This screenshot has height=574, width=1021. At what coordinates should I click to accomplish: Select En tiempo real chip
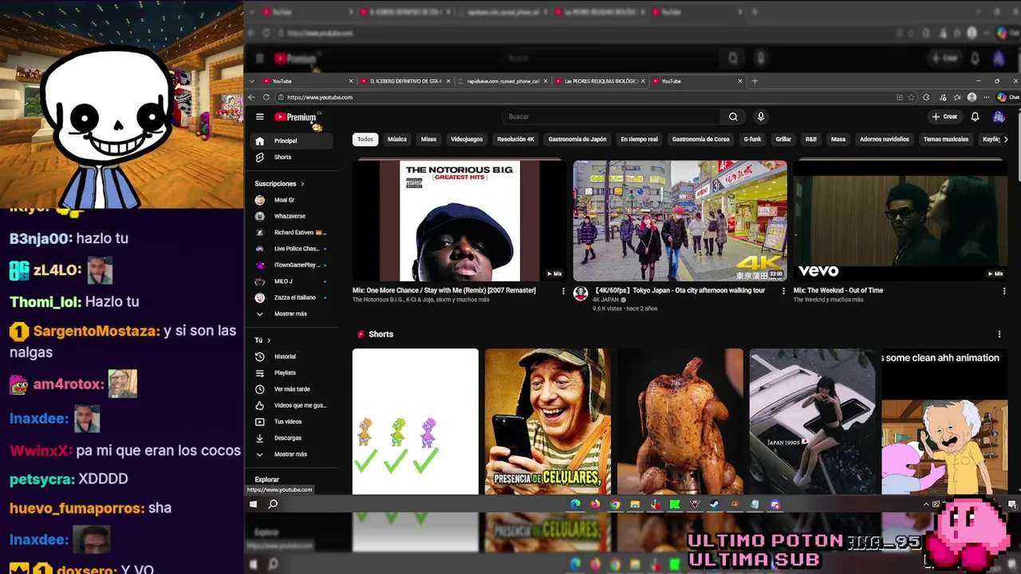[x=639, y=140]
